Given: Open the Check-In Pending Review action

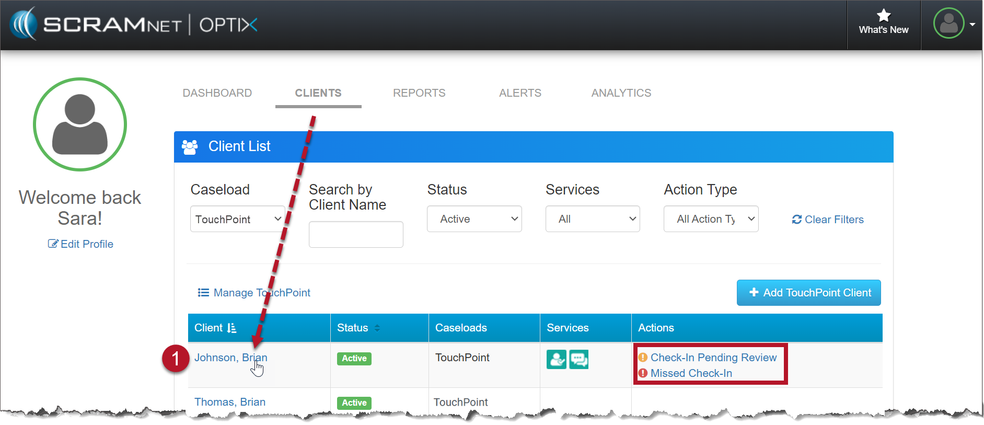Looking at the screenshot, I should click(x=713, y=358).
